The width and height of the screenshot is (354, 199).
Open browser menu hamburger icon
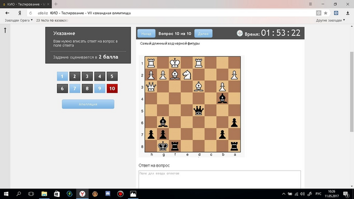310,4
